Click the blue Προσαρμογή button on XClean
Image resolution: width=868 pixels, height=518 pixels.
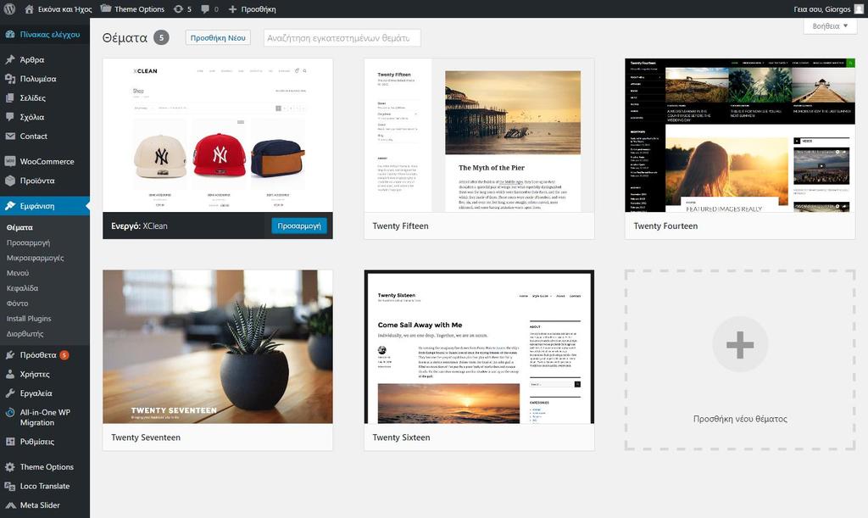(299, 226)
